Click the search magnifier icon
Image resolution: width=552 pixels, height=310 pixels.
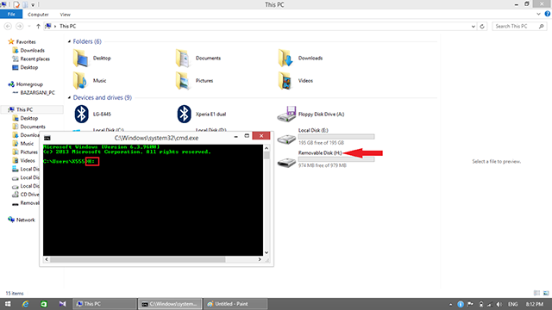coord(542,27)
